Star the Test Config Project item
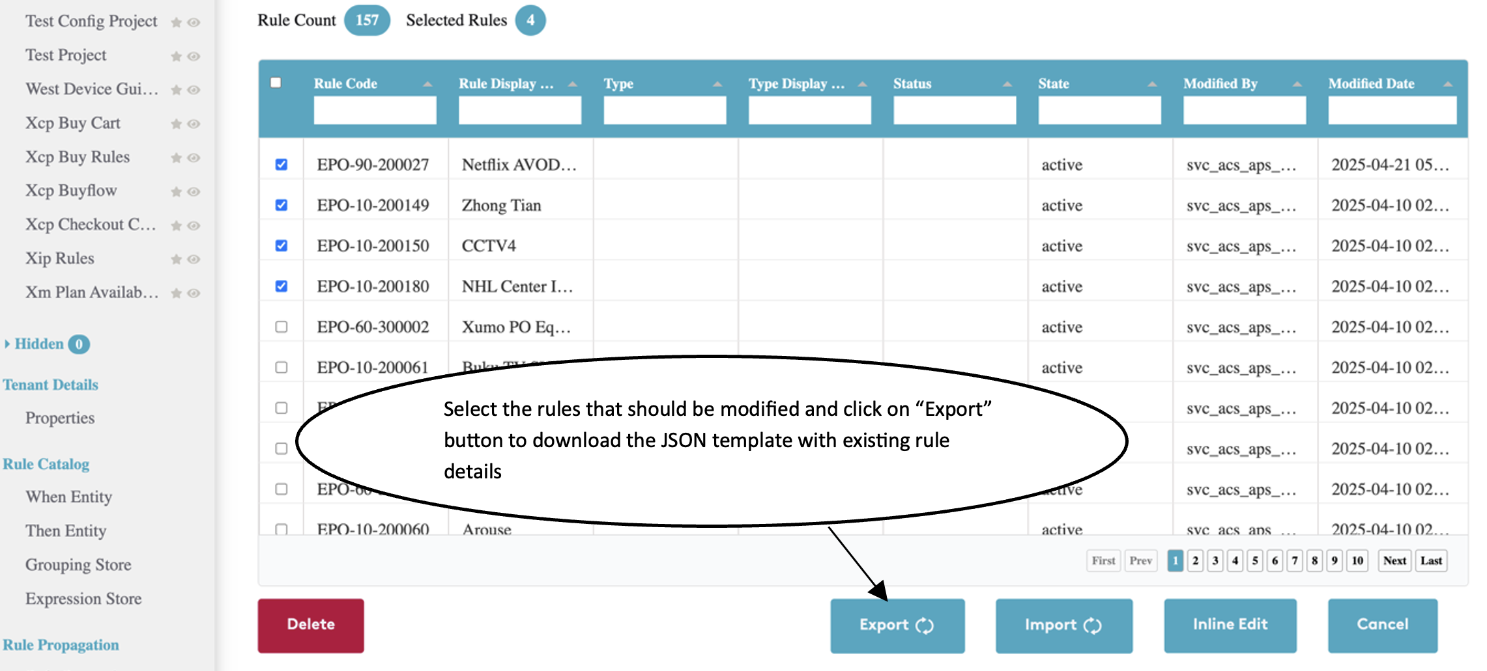Screen dimensions: 1487x671 pyautogui.click(x=176, y=23)
